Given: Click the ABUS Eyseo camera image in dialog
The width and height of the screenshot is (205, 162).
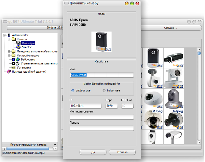Looking at the screenshot, I should coord(101,41).
